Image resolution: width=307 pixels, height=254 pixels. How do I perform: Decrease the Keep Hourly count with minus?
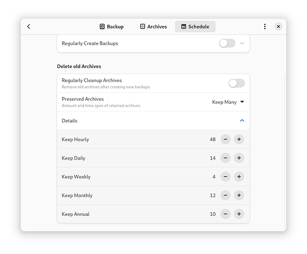[225, 139]
